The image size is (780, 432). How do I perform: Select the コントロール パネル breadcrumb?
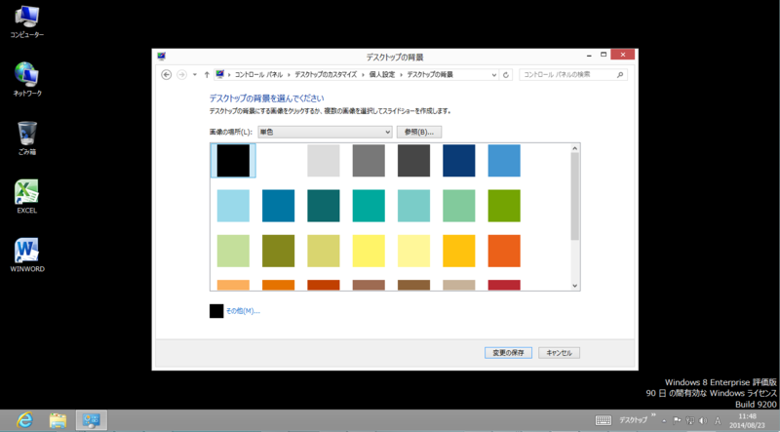(258, 75)
